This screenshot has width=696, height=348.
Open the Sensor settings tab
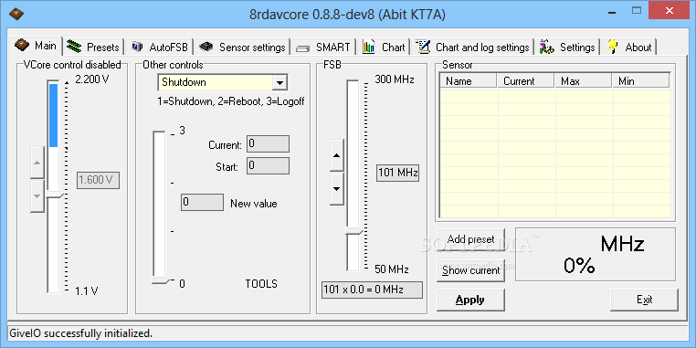pos(242,47)
